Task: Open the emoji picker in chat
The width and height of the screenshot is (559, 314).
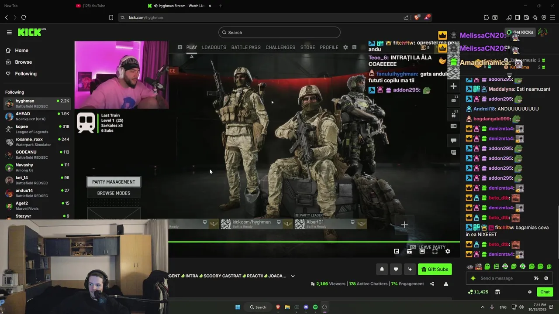Action: [546, 278]
